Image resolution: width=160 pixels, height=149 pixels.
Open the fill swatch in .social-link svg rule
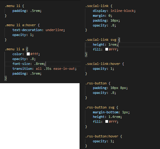[107, 49]
